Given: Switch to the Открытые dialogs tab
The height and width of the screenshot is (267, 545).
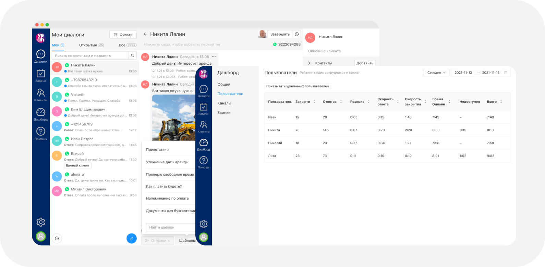Looking at the screenshot, I should 92,45.
